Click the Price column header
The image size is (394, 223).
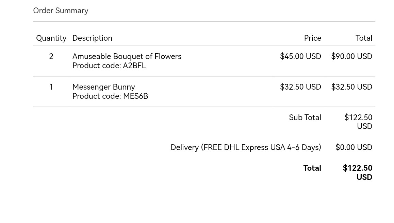[312, 38]
